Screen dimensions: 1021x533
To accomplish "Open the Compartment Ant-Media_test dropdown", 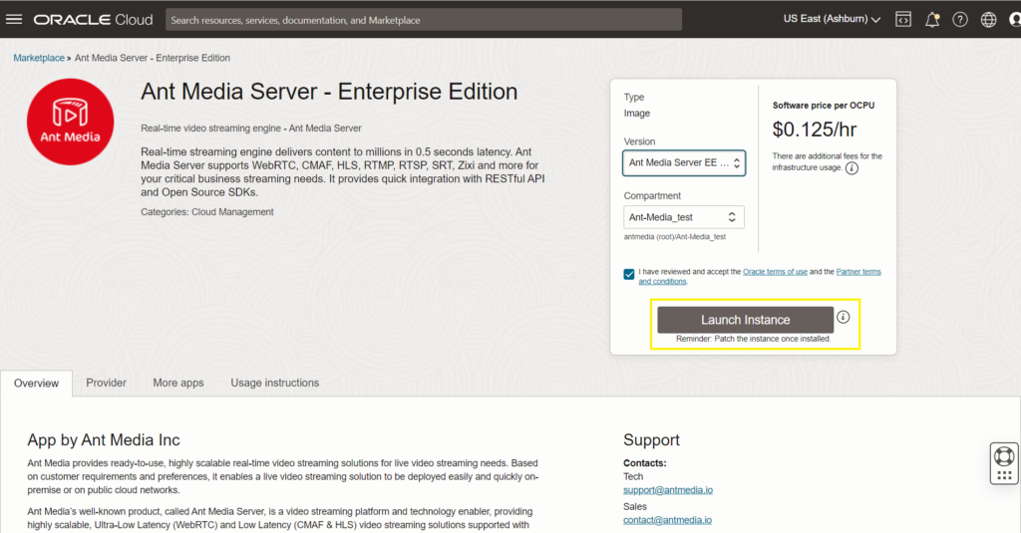I will 684,217.
